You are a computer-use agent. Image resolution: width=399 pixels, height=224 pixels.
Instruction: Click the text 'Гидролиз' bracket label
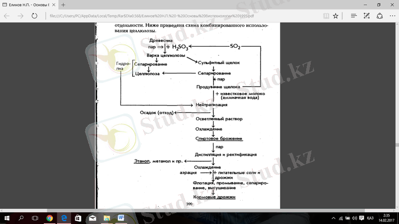click(123, 66)
